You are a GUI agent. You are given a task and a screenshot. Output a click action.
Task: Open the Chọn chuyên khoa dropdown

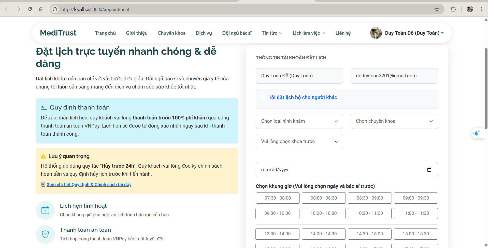click(394, 121)
